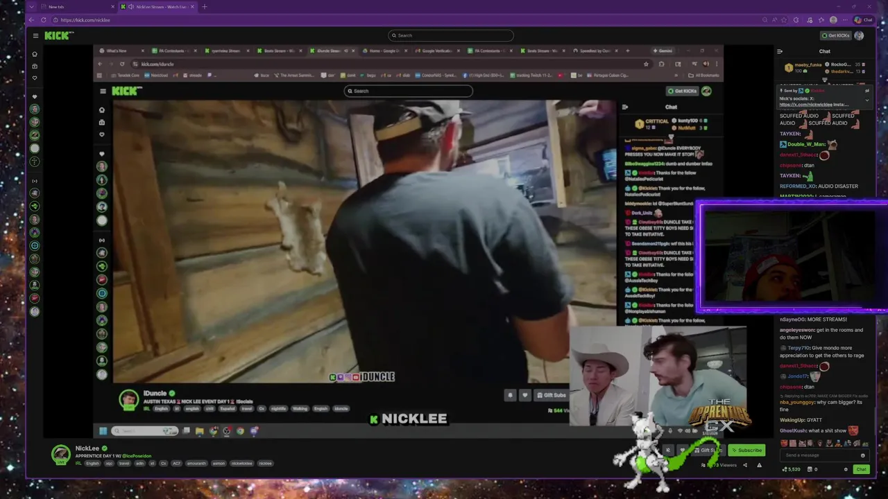Click the follow heart button beside Gift Subs
The width and height of the screenshot is (888, 499).
(683, 450)
